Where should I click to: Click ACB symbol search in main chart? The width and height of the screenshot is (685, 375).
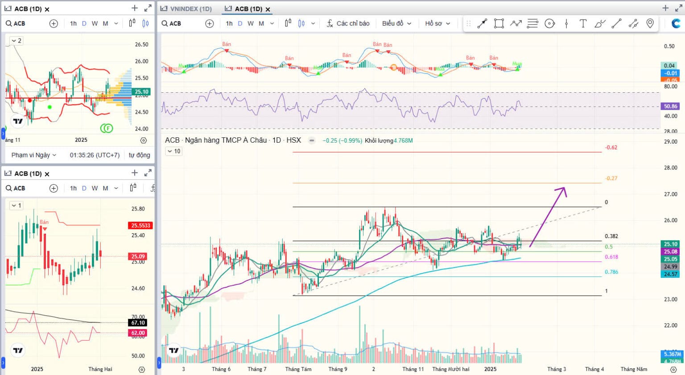pos(172,24)
